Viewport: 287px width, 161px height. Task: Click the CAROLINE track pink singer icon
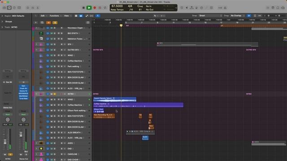[41, 154]
